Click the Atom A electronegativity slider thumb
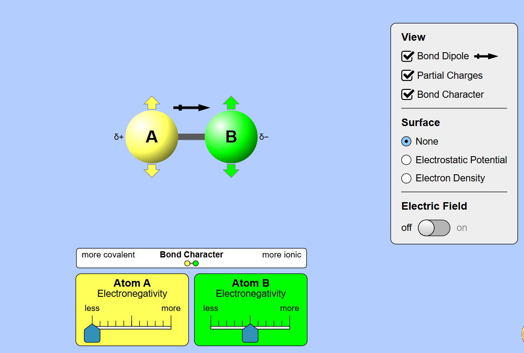Image resolution: width=524 pixels, height=353 pixels. tap(92, 334)
